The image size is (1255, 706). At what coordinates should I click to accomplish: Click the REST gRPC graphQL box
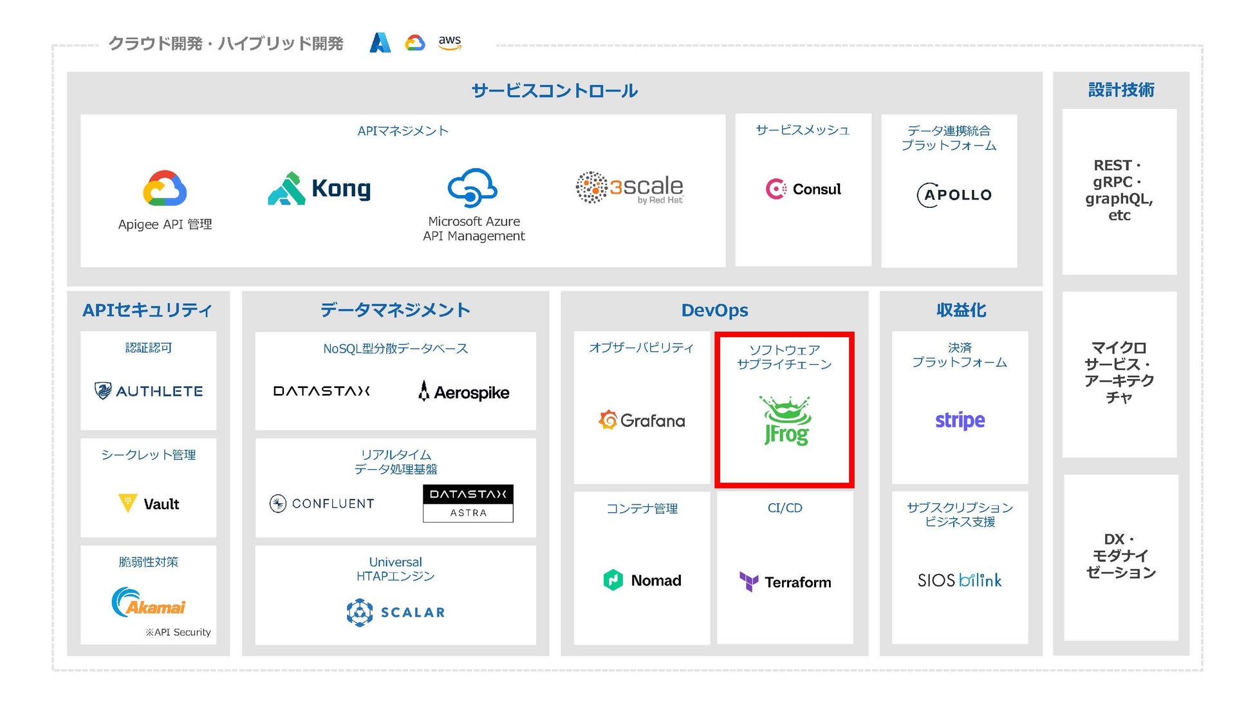click(1119, 190)
